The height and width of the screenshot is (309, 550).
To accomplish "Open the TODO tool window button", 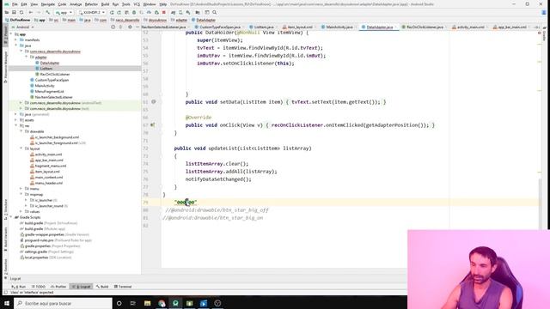I will [x=39, y=287].
